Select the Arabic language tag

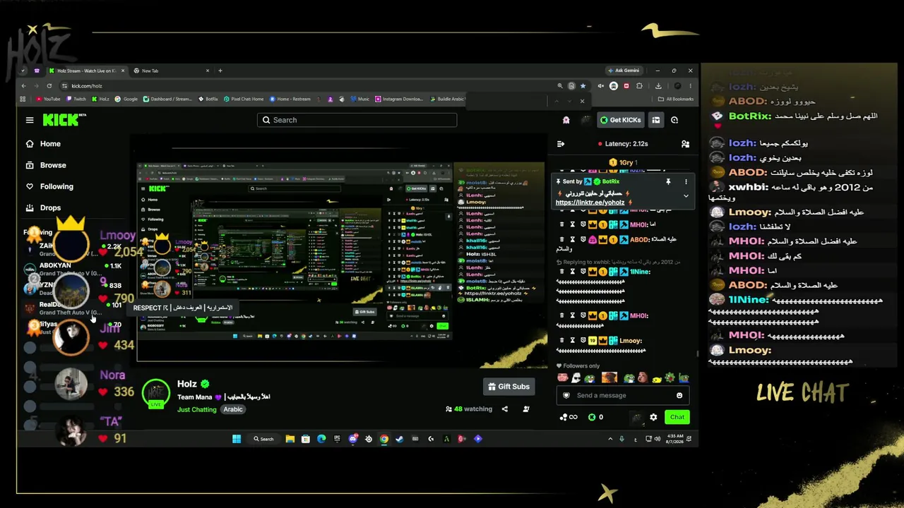point(233,409)
